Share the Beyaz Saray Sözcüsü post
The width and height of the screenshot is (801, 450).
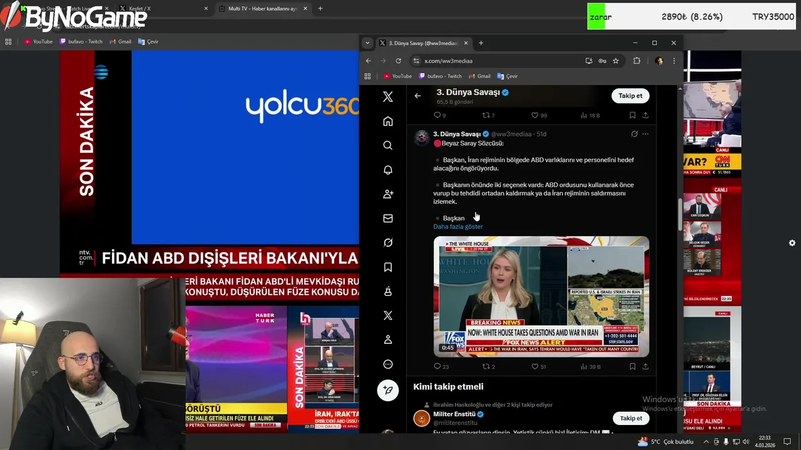(x=645, y=366)
